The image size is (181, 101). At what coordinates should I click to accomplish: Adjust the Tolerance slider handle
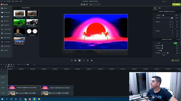162,46
